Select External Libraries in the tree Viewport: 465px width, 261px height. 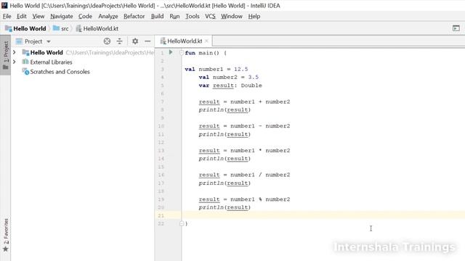tap(51, 62)
